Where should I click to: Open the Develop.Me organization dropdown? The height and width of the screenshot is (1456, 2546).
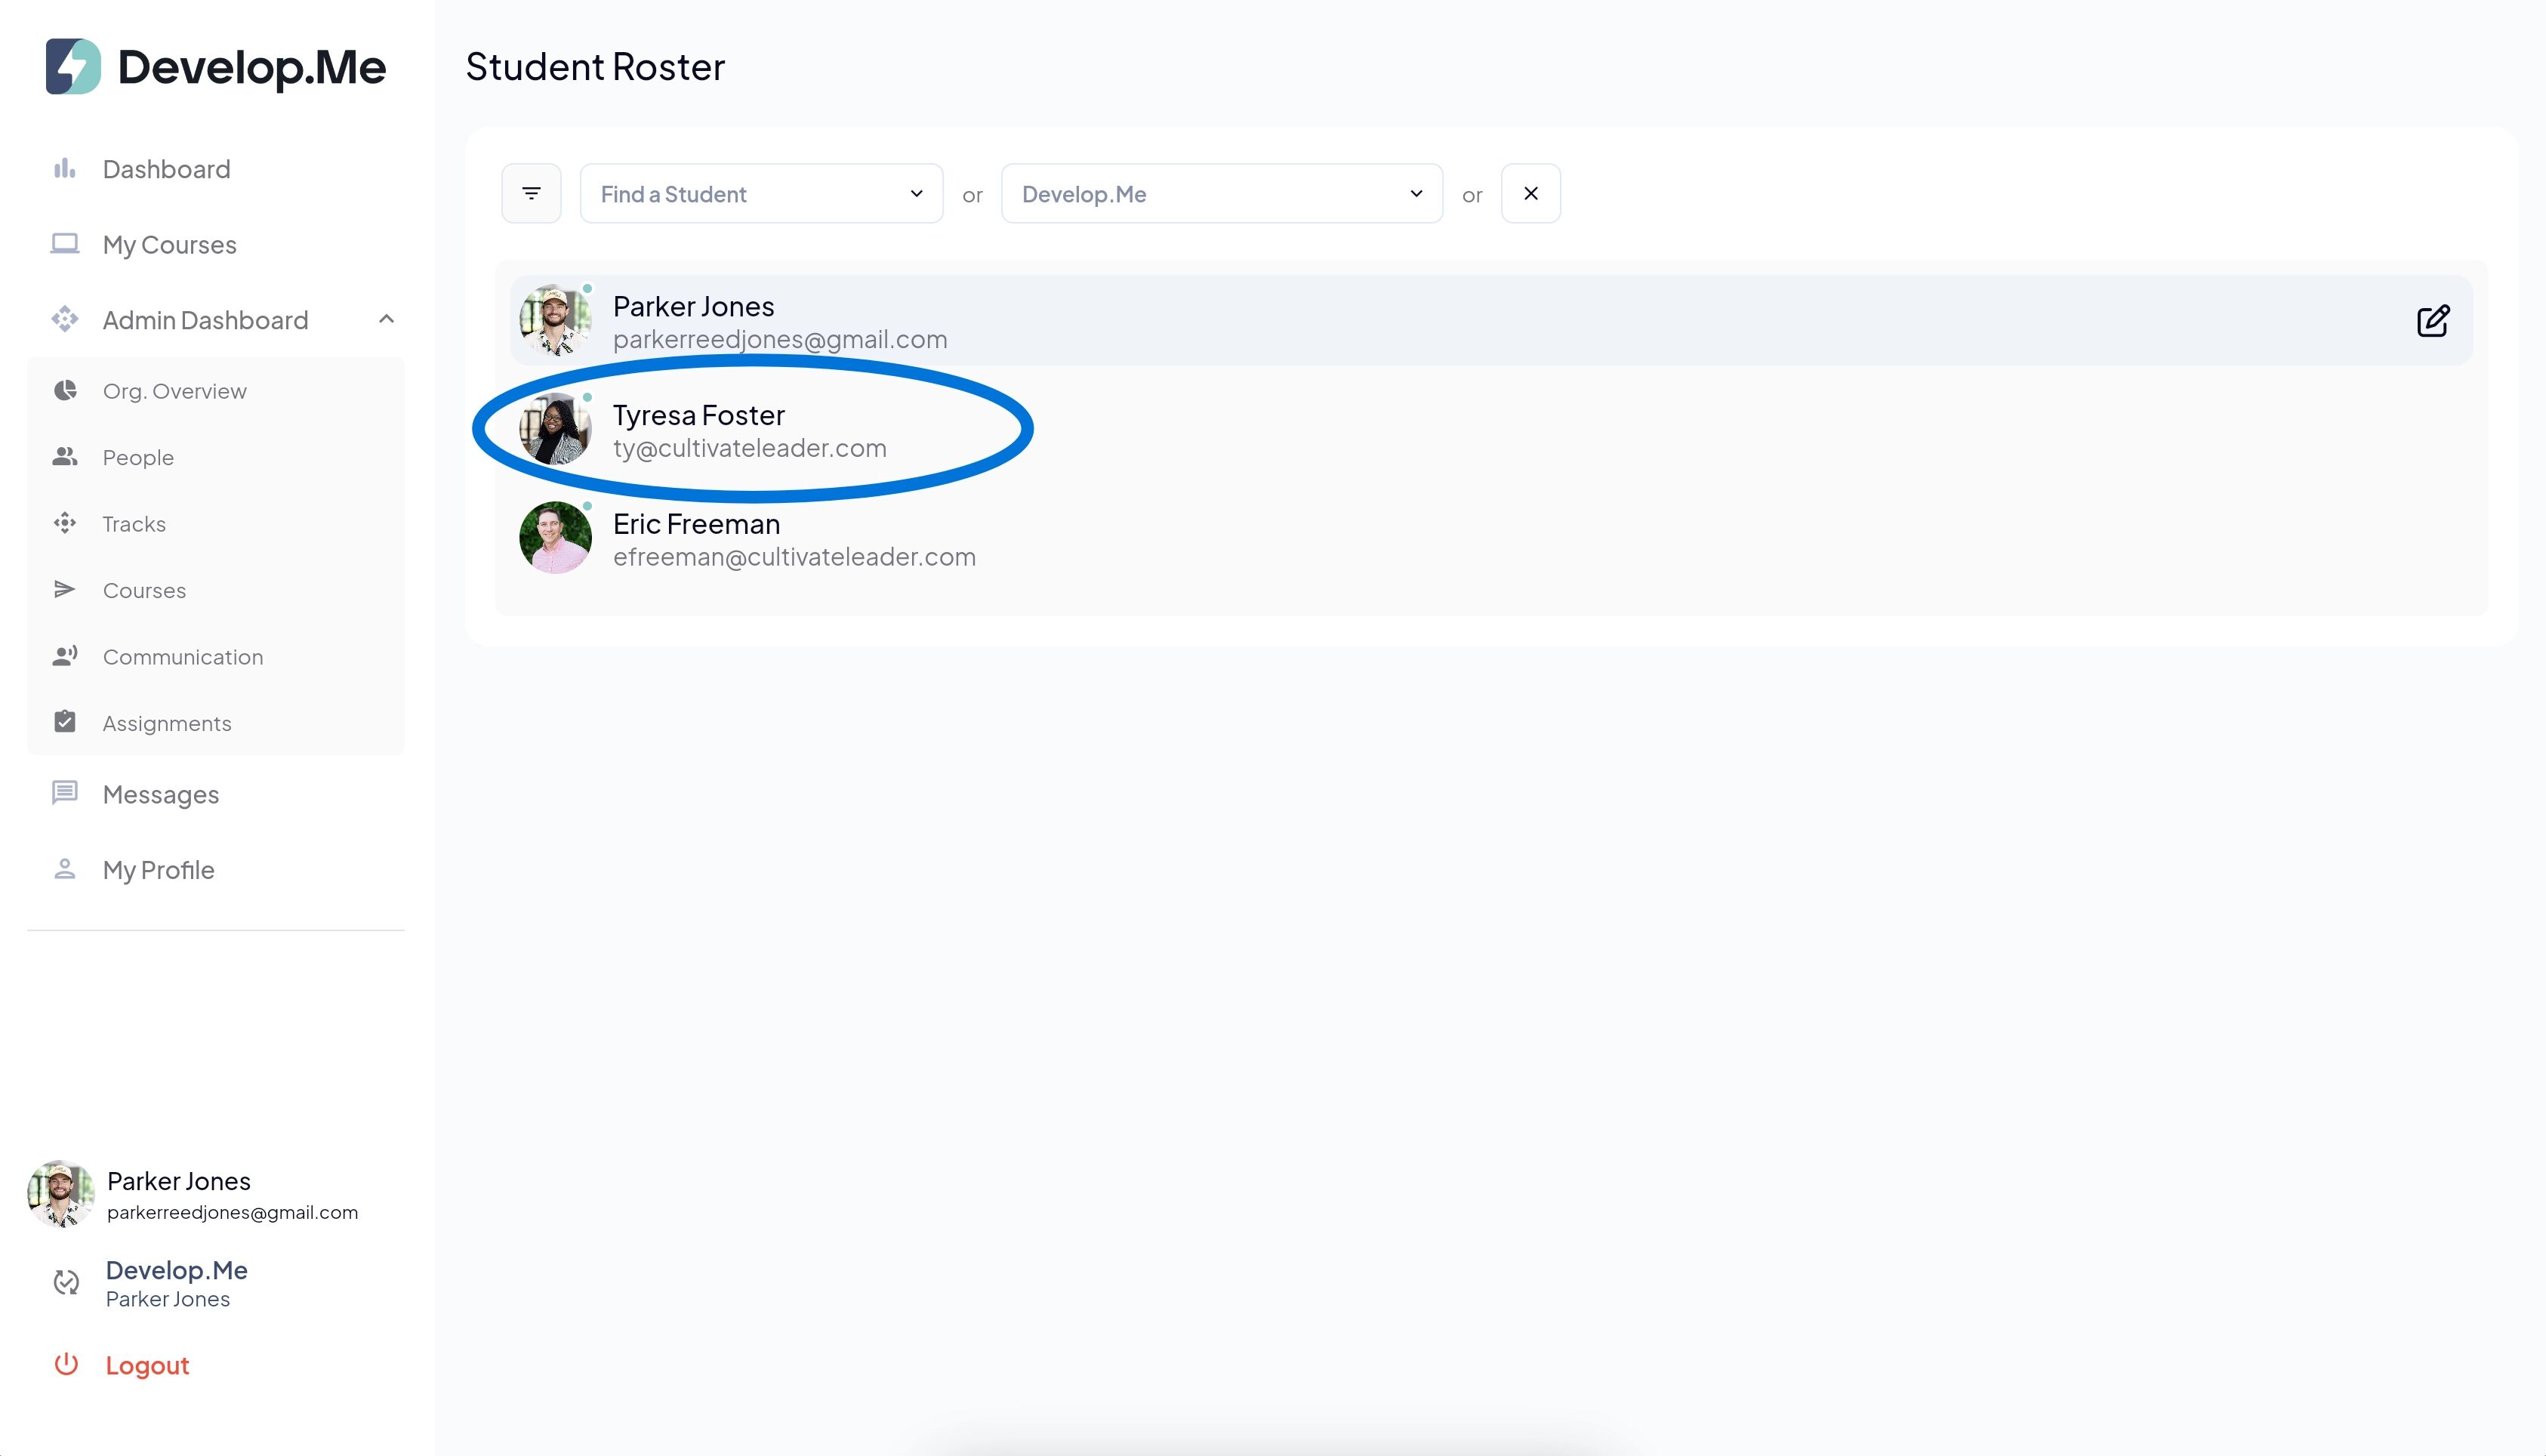[1220, 194]
